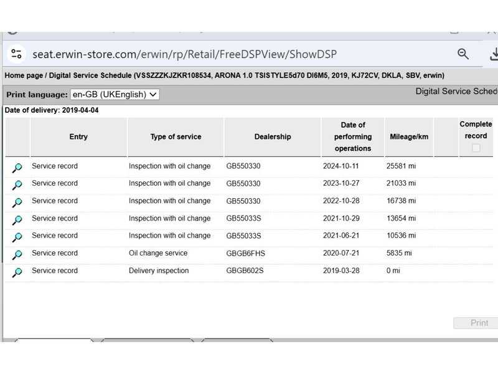The width and height of the screenshot is (498, 374).
Task: View the 2021-10-29 service record magnifier
Action: pyautogui.click(x=17, y=219)
